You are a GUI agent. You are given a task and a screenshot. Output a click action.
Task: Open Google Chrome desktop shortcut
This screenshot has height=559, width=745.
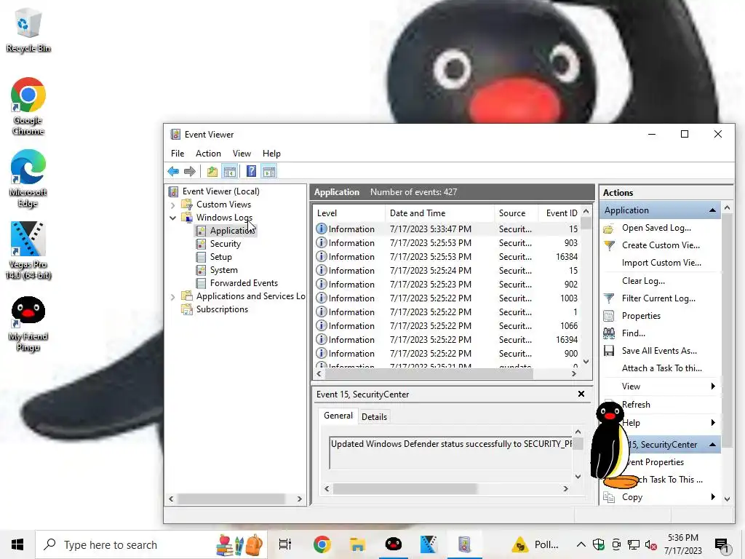(28, 106)
